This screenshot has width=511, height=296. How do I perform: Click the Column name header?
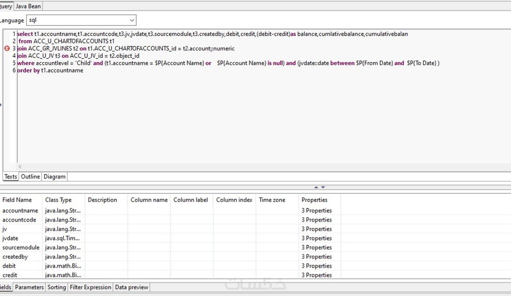149,200
